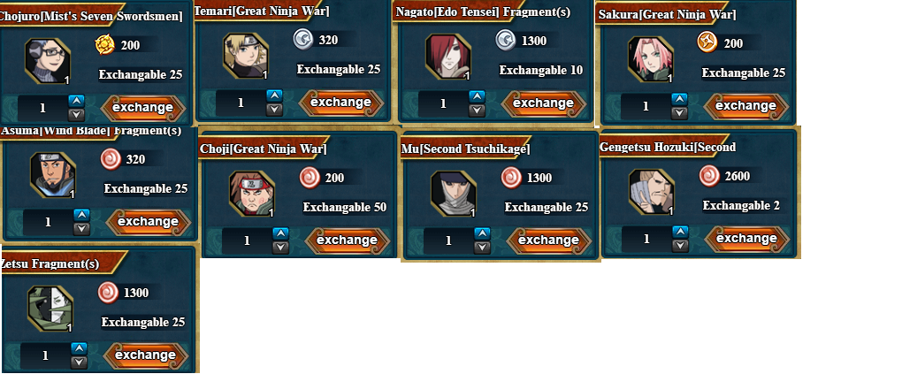This screenshot has height=374, width=902.
Task: Click the orange shuriken coin in Sakura's card
Action: pyautogui.click(x=707, y=42)
